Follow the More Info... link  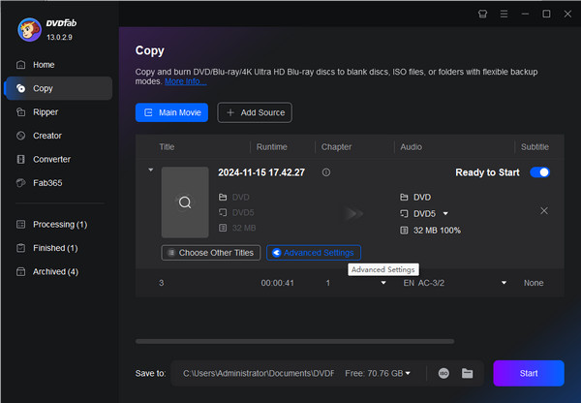pyautogui.click(x=186, y=81)
